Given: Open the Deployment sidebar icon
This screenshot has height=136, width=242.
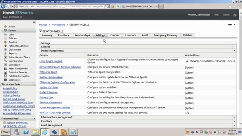Looking at the screenshot, I should [5, 49].
